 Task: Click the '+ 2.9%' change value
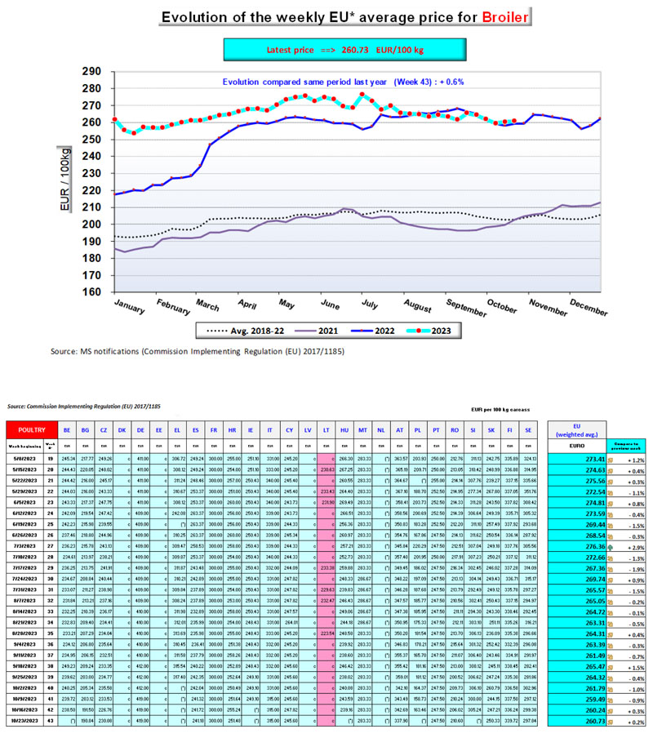click(635, 548)
